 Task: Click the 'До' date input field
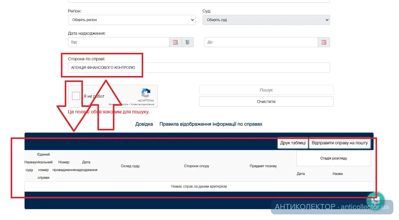(x=261, y=42)
